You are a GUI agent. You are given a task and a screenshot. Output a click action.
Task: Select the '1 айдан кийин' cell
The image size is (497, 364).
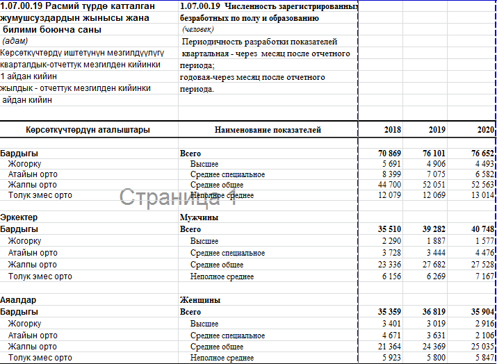point(89,76)
